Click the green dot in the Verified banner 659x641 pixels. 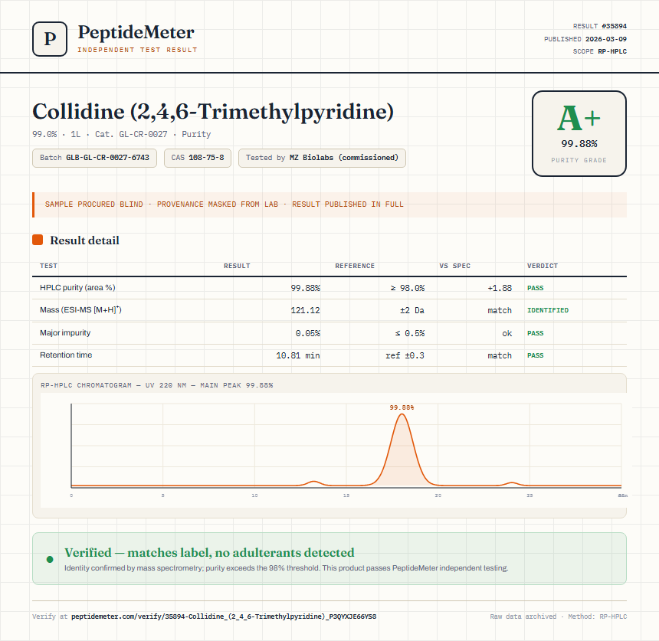pos(50,559)
